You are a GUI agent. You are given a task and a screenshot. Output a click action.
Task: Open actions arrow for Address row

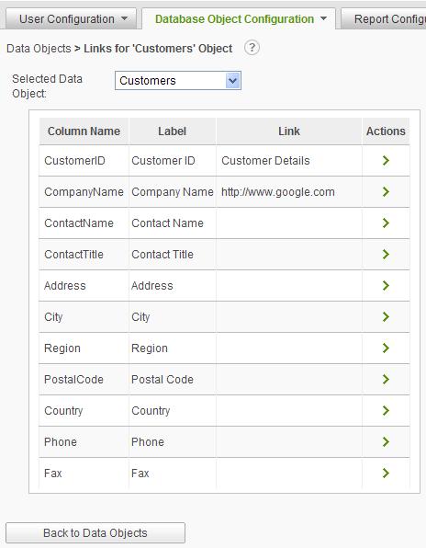386,286
